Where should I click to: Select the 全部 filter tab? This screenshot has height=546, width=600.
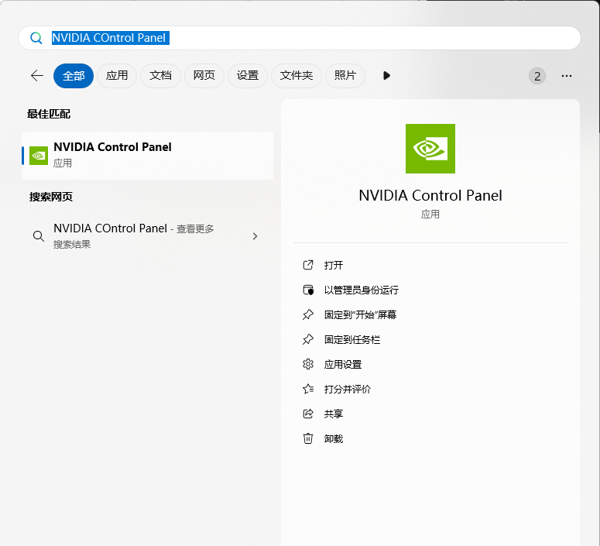point(74,76)
